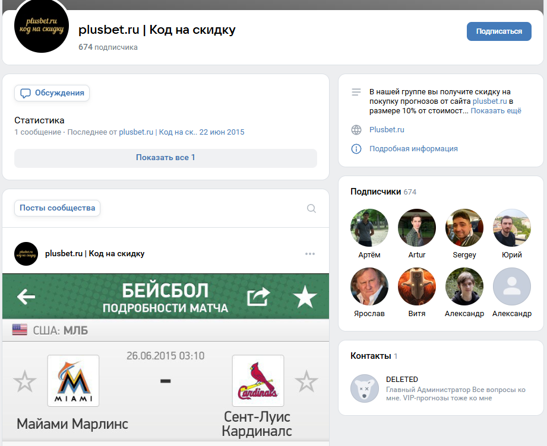547x446 pixels.
Task: Click the share icon in the БЕЙСБОЛ banner
Action: tap(258, 297)
